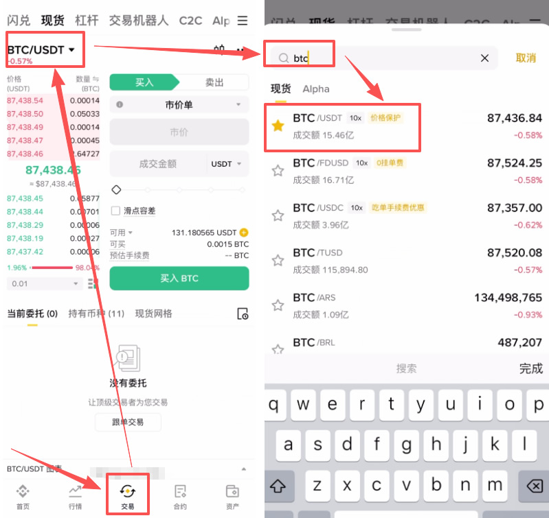Image resolution: width=549 pixels, height=518 pixels.
Task: Clear search text with the X icon
Action: [484, 58]
